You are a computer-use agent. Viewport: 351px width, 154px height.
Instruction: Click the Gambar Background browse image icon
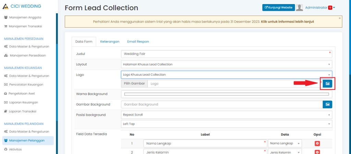coord(327,104)
